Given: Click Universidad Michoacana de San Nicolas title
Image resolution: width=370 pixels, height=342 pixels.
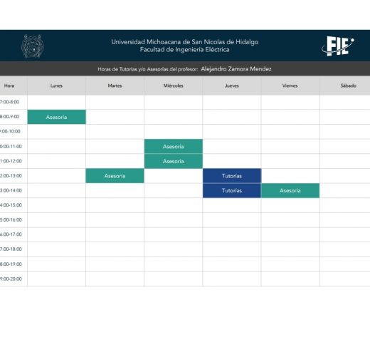Looking at the screenshot, I should (x=185, y=42).
